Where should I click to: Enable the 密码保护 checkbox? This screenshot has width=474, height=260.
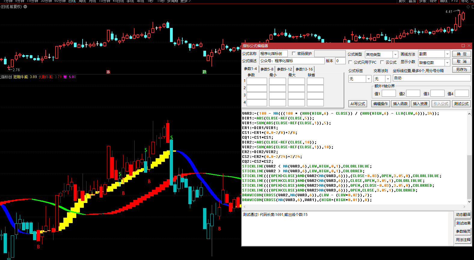coord(294,53)
